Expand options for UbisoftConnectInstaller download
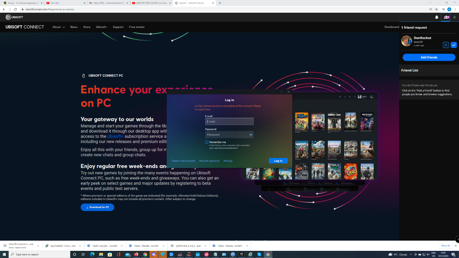Image resolution: width=459 pixels, height=258 pixels. [x=38, y=246]
